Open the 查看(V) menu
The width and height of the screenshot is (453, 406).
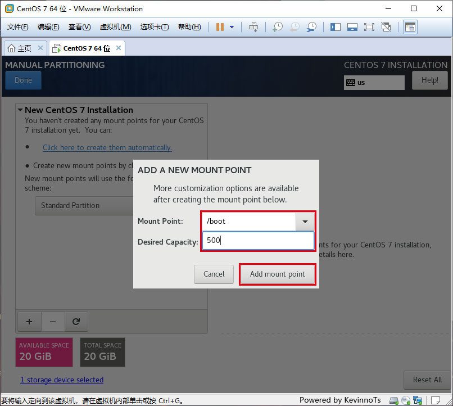(x=79, y=27)
